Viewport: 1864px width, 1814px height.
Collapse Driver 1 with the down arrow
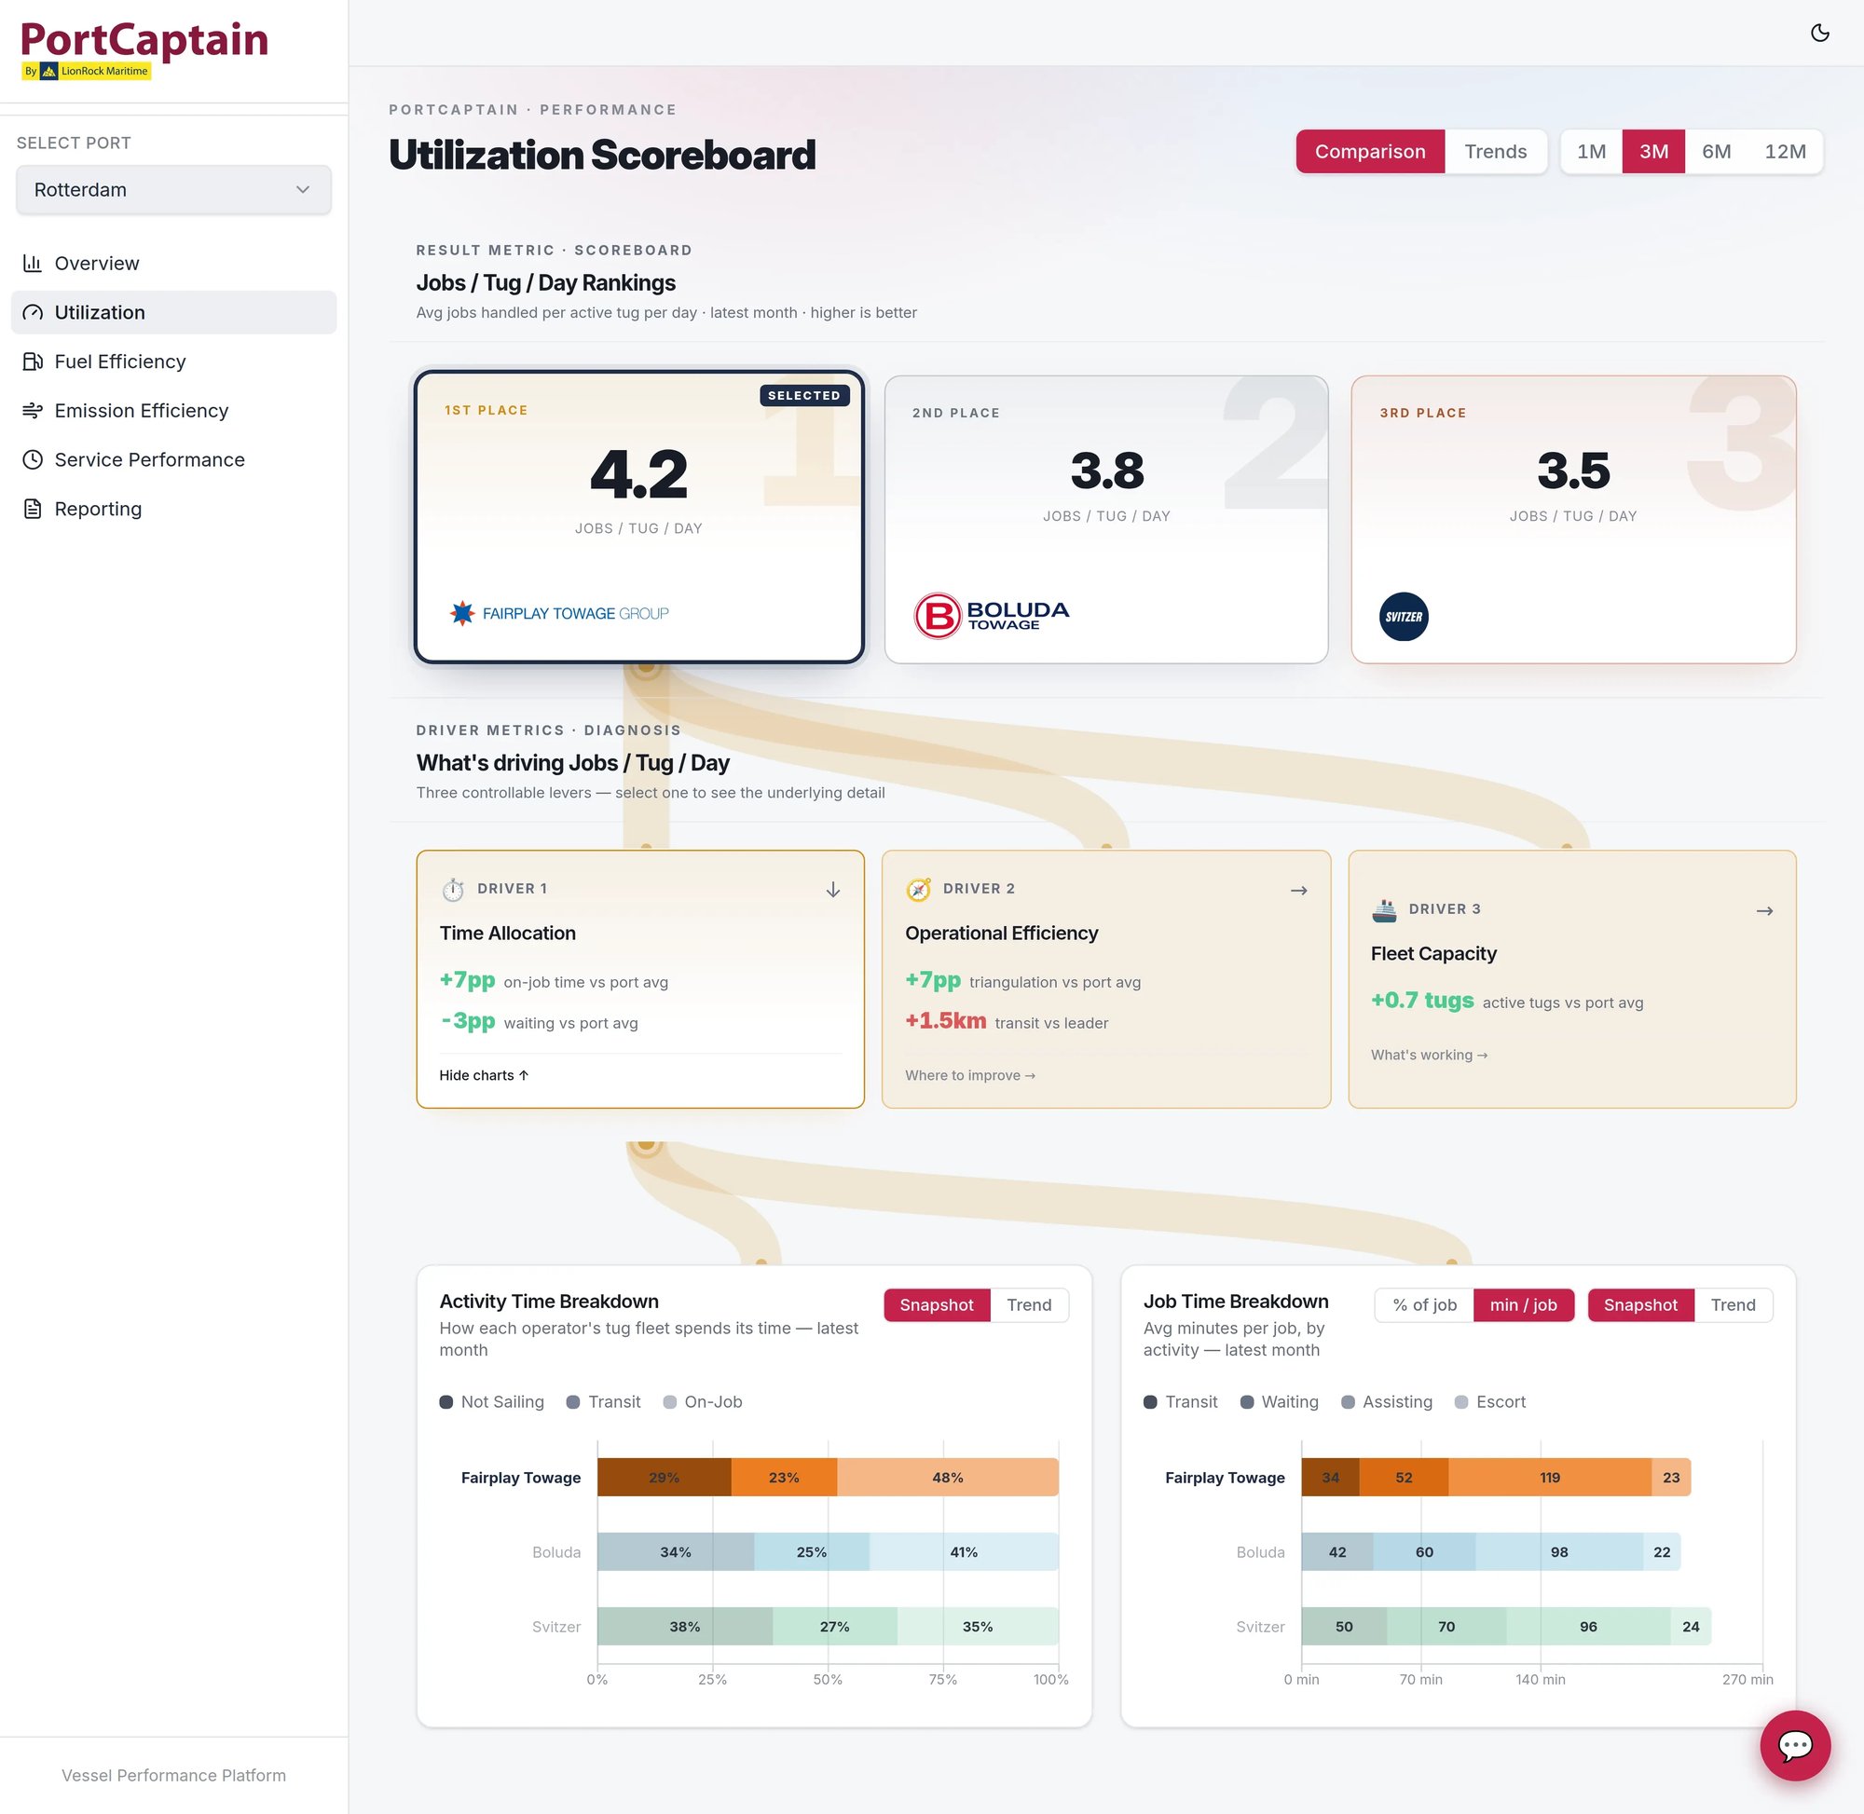[x=832, y=889]
